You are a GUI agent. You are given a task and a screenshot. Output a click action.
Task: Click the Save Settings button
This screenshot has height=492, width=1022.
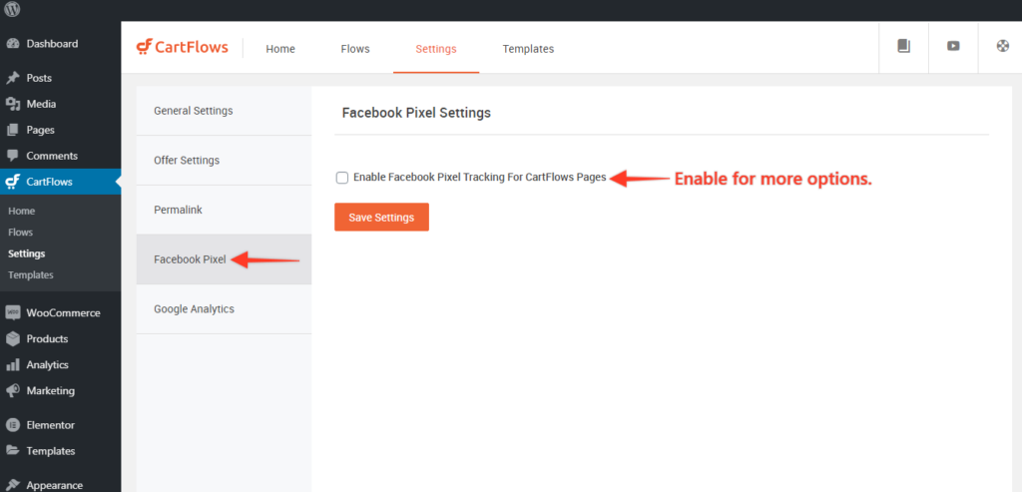381,217
